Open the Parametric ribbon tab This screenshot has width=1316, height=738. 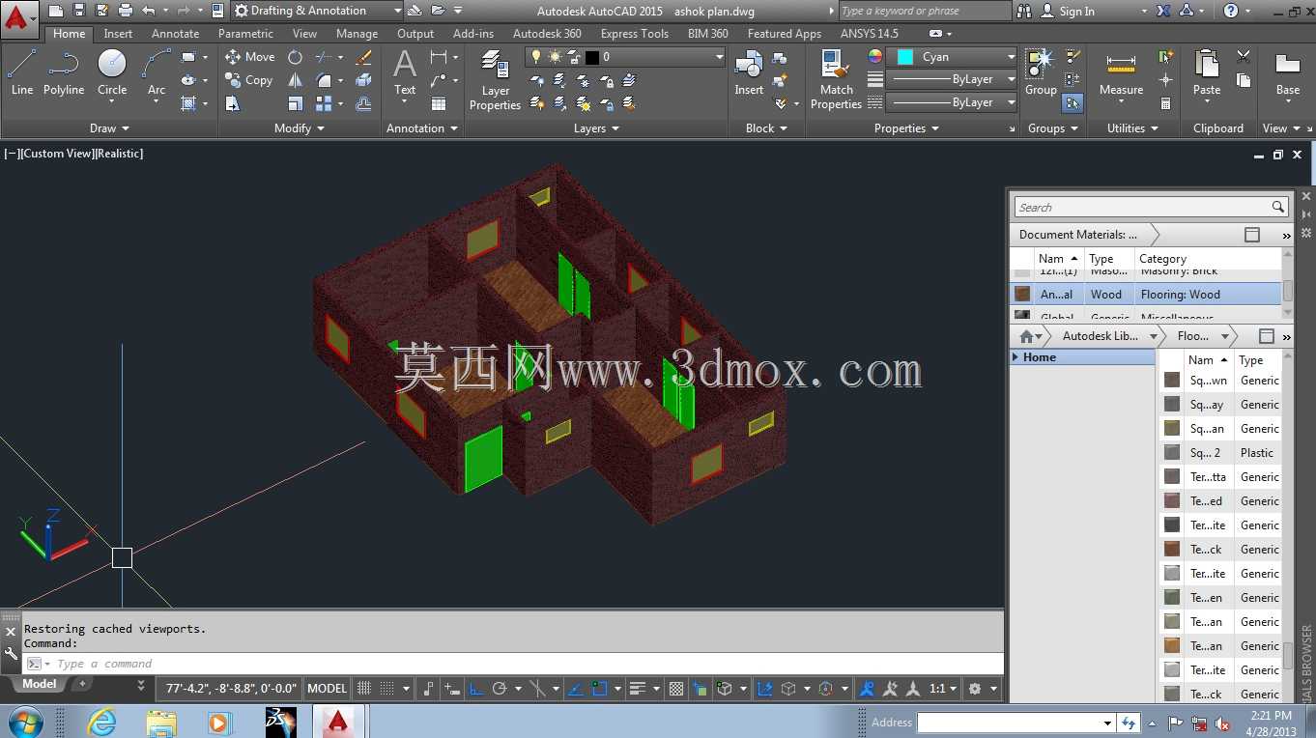click(245, 34)
